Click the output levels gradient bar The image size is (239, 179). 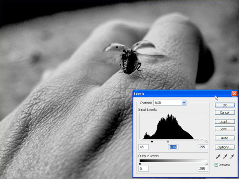pos(173,161)
